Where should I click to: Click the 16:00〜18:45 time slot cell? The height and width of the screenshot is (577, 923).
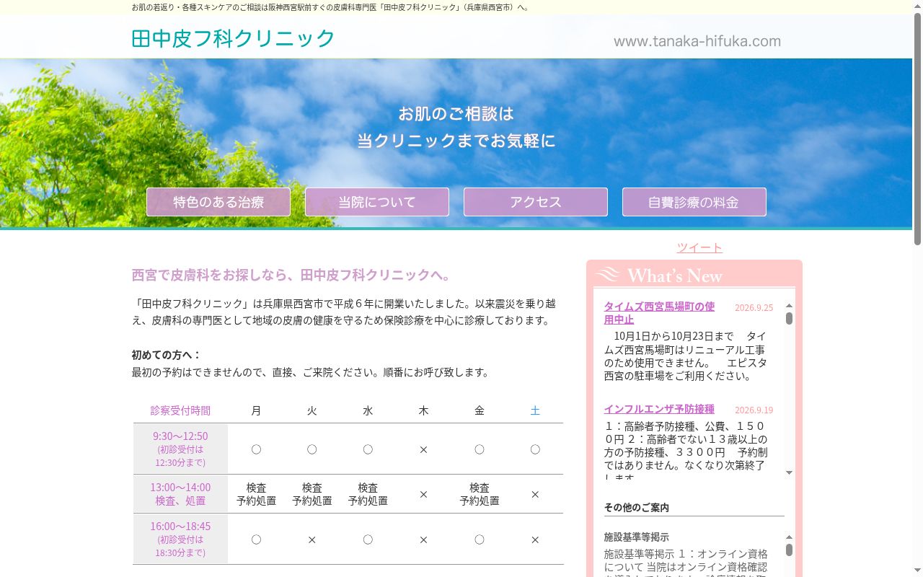(180, 539)
